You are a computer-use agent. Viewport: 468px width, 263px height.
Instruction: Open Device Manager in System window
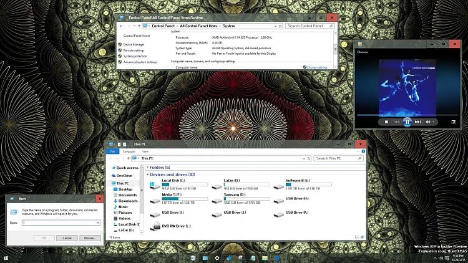pyautogui.click(x=134, y=44)
